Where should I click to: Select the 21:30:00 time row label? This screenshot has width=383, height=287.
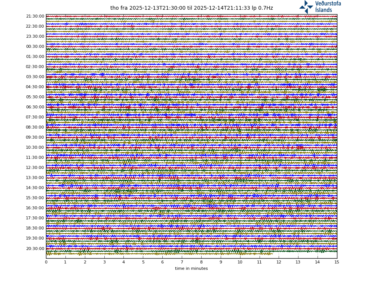(35, 16)
